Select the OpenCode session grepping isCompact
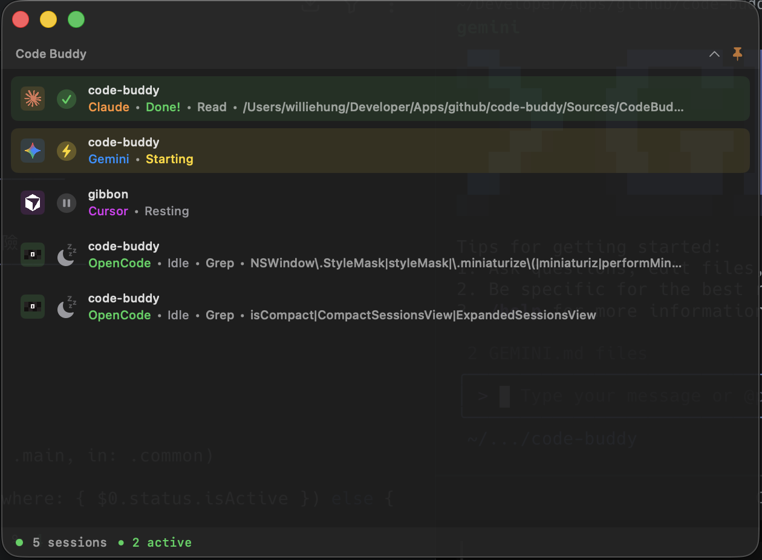 click(380, 307)
